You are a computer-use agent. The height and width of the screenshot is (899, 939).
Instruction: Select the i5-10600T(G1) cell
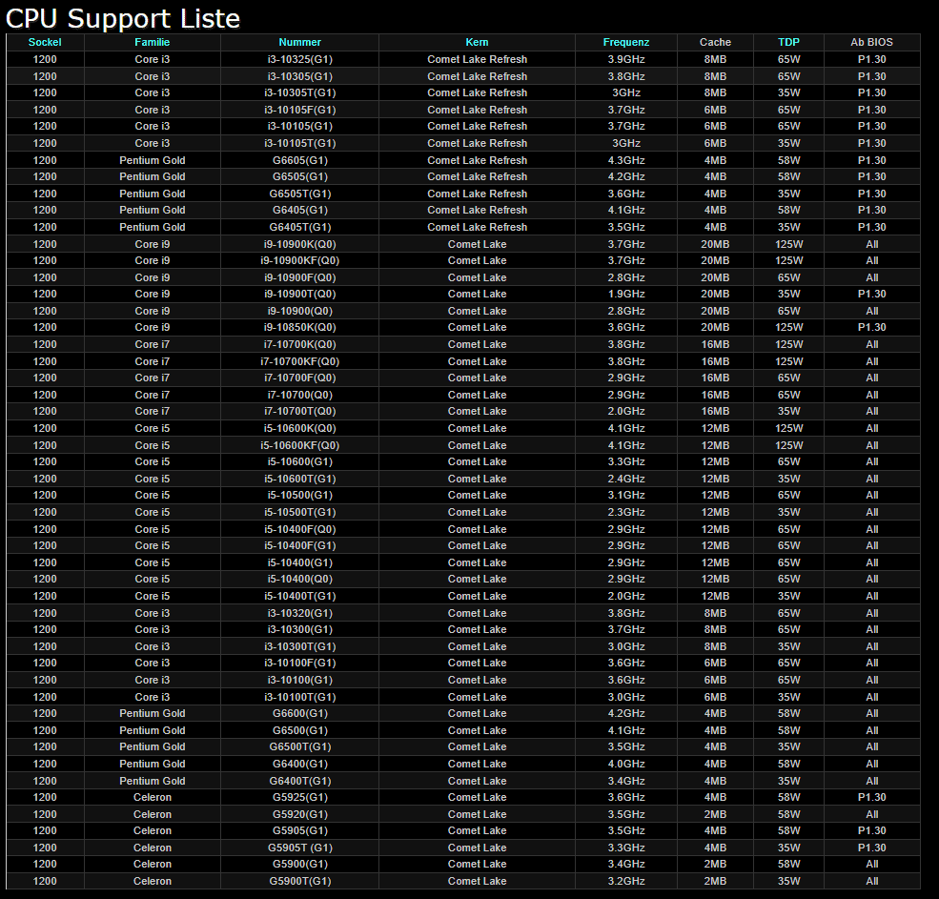299,479
